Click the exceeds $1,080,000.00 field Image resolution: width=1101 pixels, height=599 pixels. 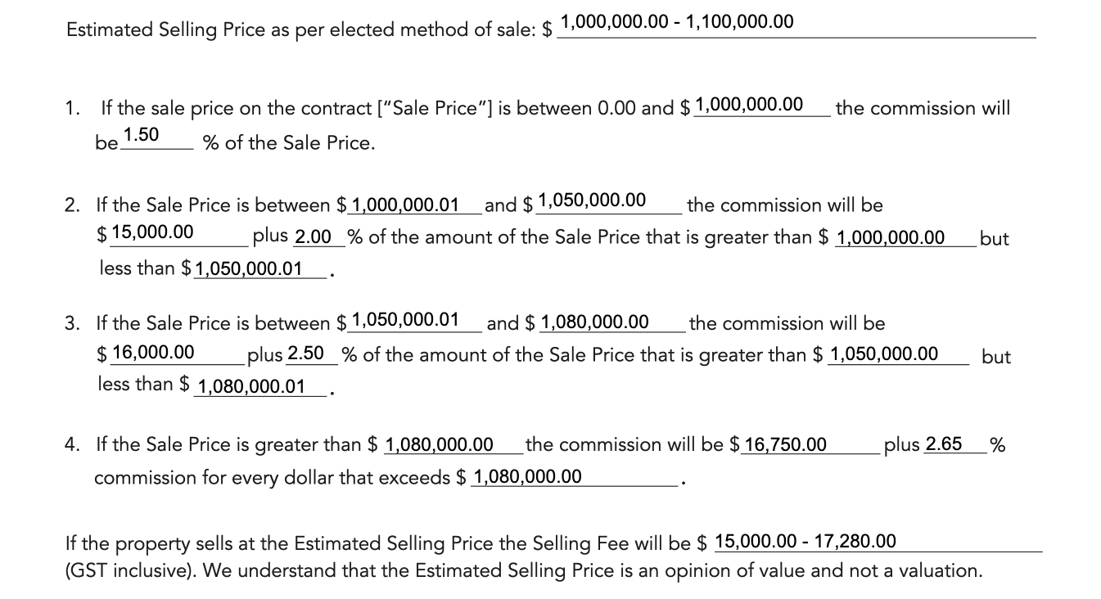[x=574, y=477]
